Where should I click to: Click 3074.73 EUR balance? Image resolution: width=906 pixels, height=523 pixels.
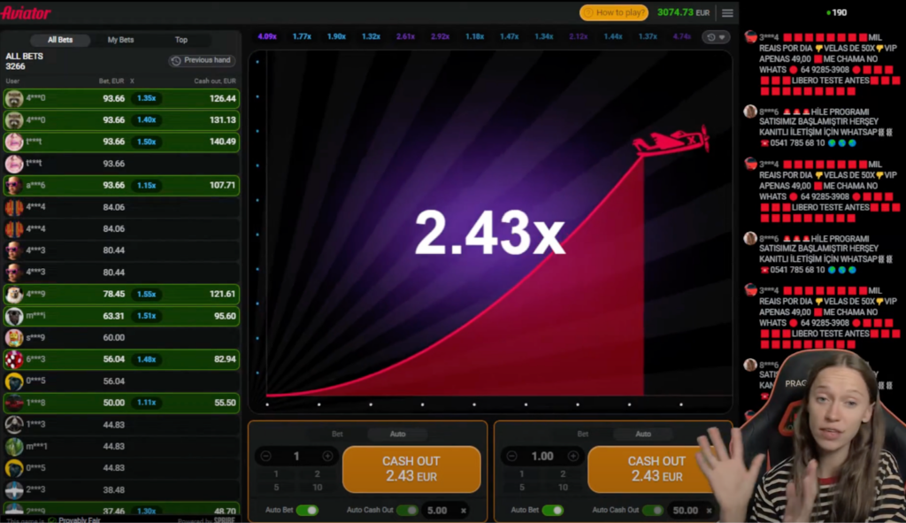click(684, 12)
